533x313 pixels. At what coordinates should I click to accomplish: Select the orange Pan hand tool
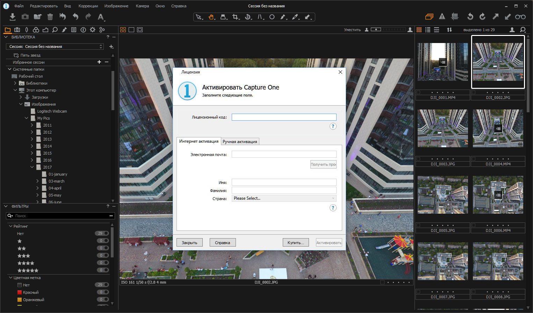tap(211, 17)
